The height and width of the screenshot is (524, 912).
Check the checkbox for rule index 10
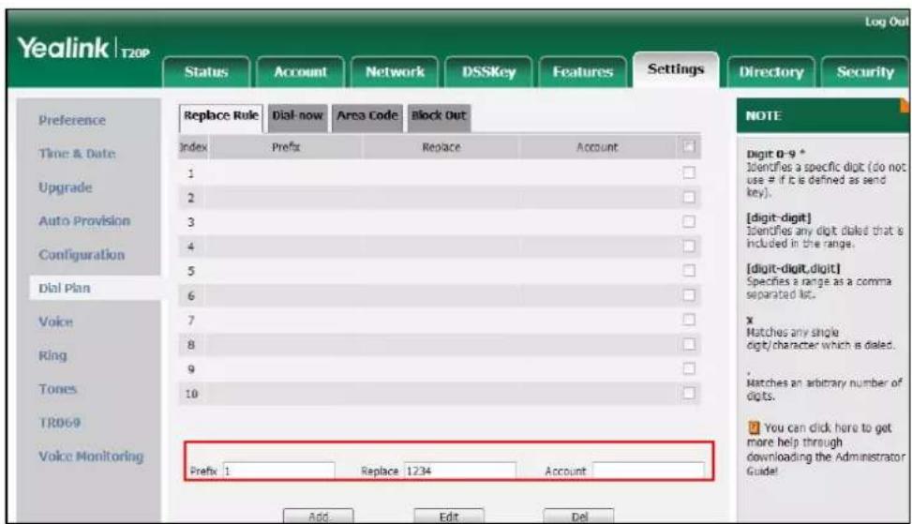point(689,393)
